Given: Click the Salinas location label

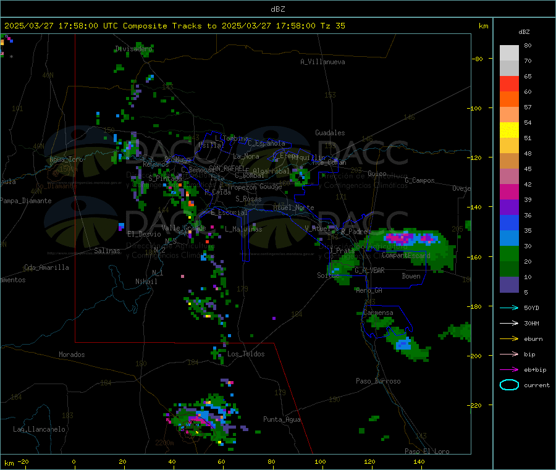Looking at the screenshot, I should [107, 251].
